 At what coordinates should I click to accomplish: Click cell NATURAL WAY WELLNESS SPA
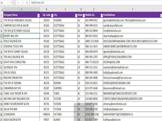(x=21, y=99)
